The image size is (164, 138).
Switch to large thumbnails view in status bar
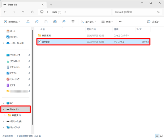point(161,136)
